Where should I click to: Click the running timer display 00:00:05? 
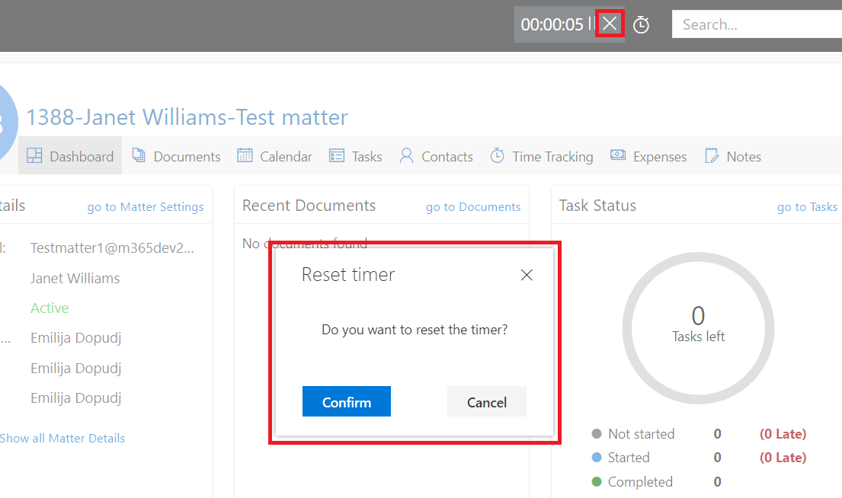(552, 24)
